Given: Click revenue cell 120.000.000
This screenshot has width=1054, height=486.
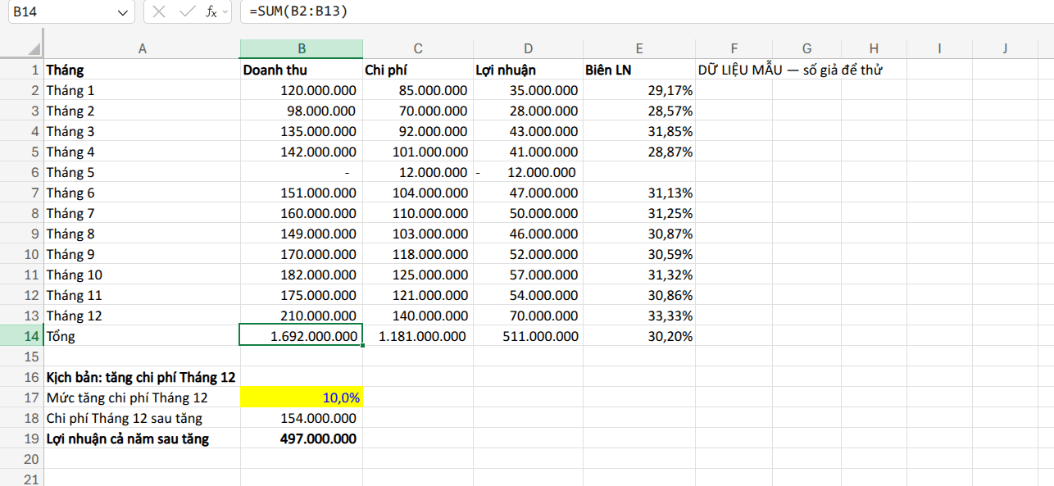Looking at the screenshot, I should 302,90.
